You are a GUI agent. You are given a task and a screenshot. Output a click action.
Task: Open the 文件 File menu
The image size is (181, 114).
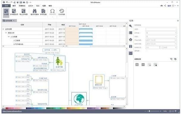pos(6,6)
